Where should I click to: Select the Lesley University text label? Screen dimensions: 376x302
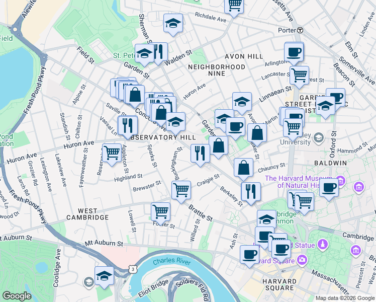(296, 139)
